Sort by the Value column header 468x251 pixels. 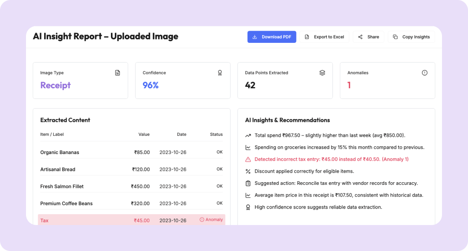coord(144,134)
